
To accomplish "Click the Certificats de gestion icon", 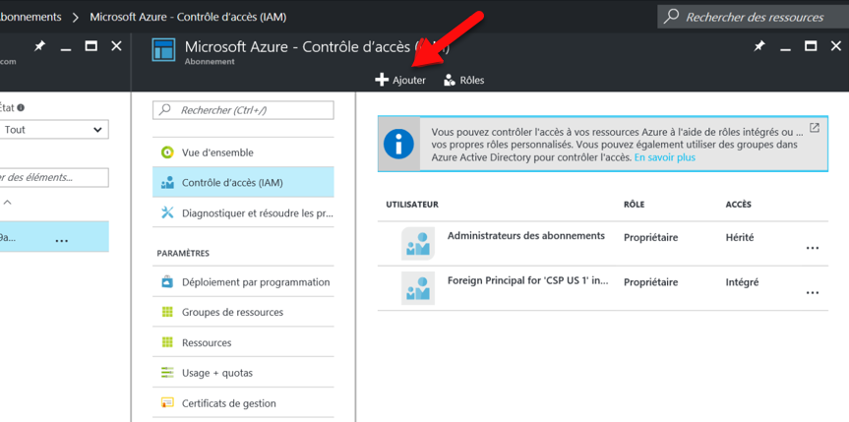I will [167, 403].
